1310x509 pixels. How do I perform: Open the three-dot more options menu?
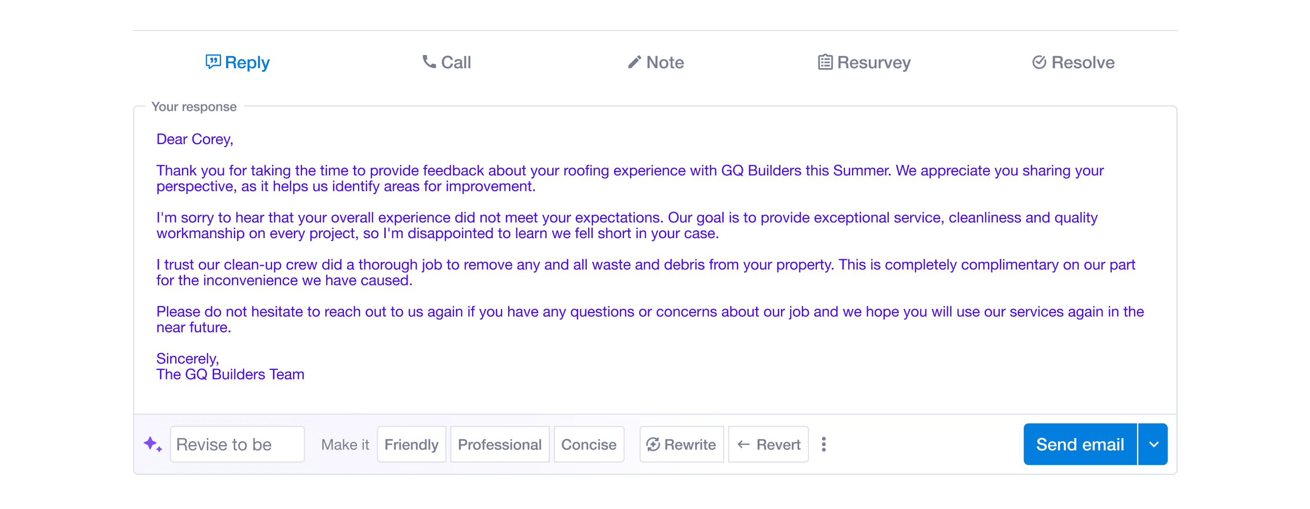click(x=824, y=444)
